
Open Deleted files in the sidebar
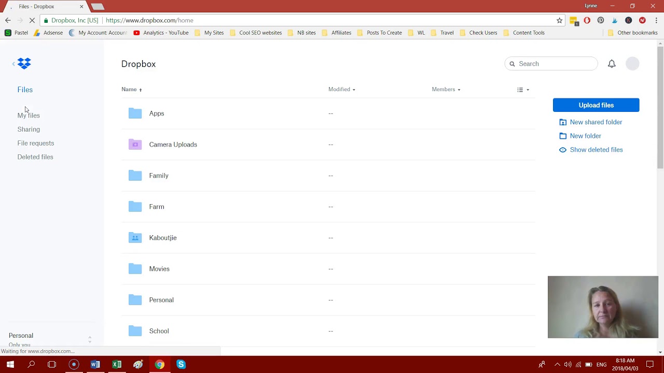35,157
